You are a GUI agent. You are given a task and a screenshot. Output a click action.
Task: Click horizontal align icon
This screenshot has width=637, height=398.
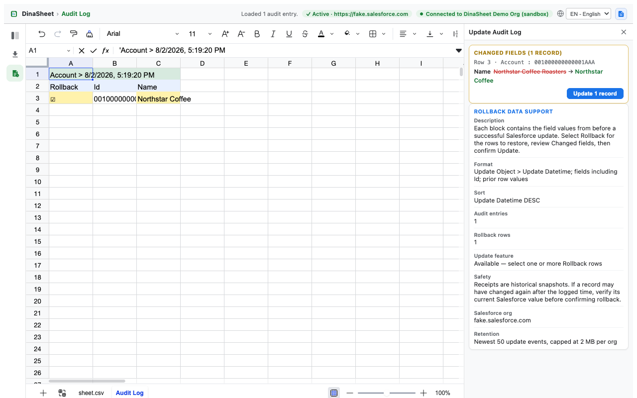point(403,34)
